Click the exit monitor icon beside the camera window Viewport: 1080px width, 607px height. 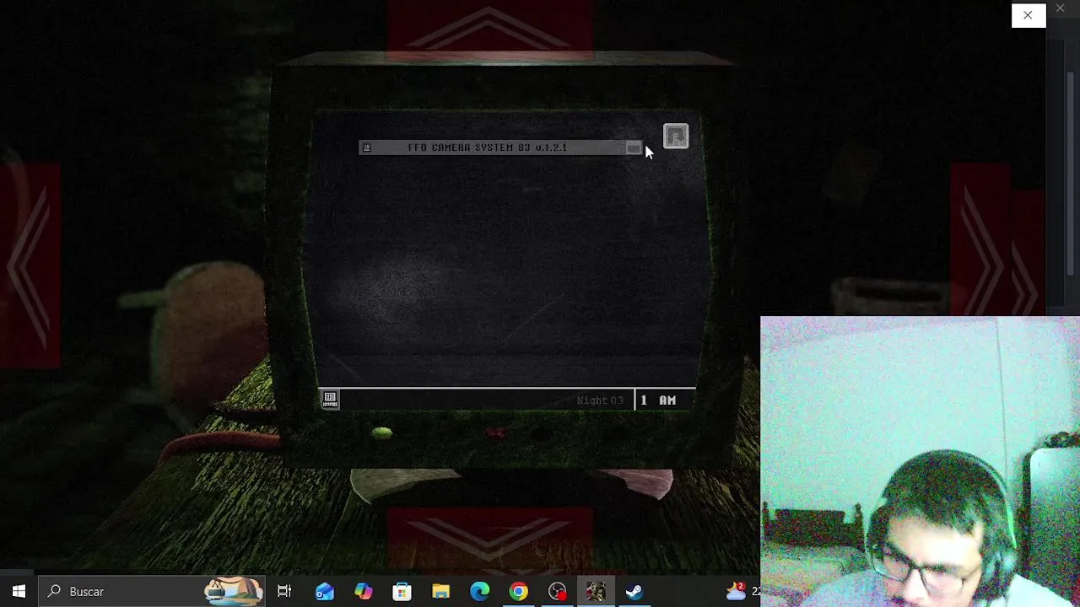click(x=676, y=136)
